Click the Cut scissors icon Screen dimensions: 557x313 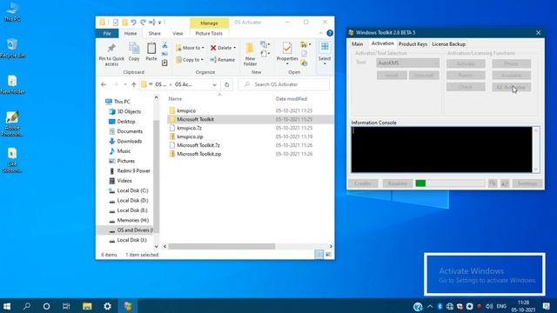164,45
